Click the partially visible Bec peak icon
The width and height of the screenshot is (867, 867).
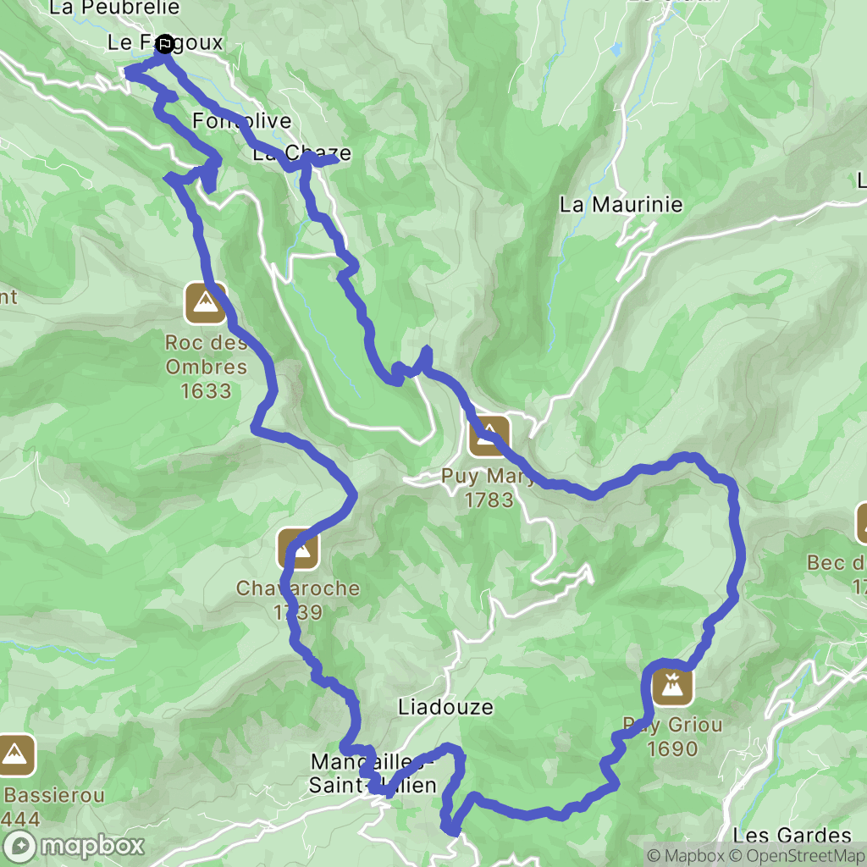coord(861,523)
